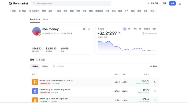
Task: Open the 地缘政治 category
Action: point(99,11)
